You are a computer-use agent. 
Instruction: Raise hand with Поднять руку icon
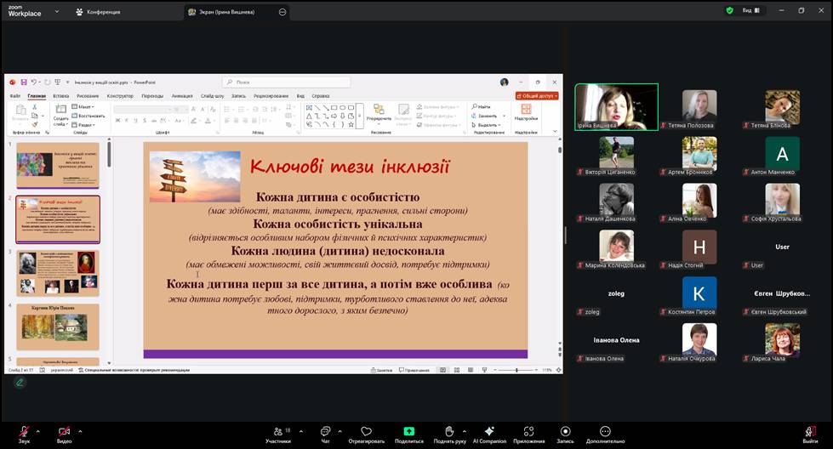[x=448, y=432]
